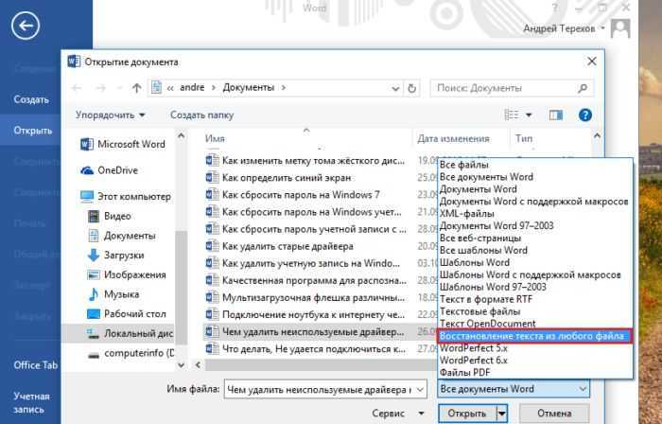Image resolution: width=662 pixels, height=424 pixels.
Task: Click the Имя файла input field
Action: point(320,389)
